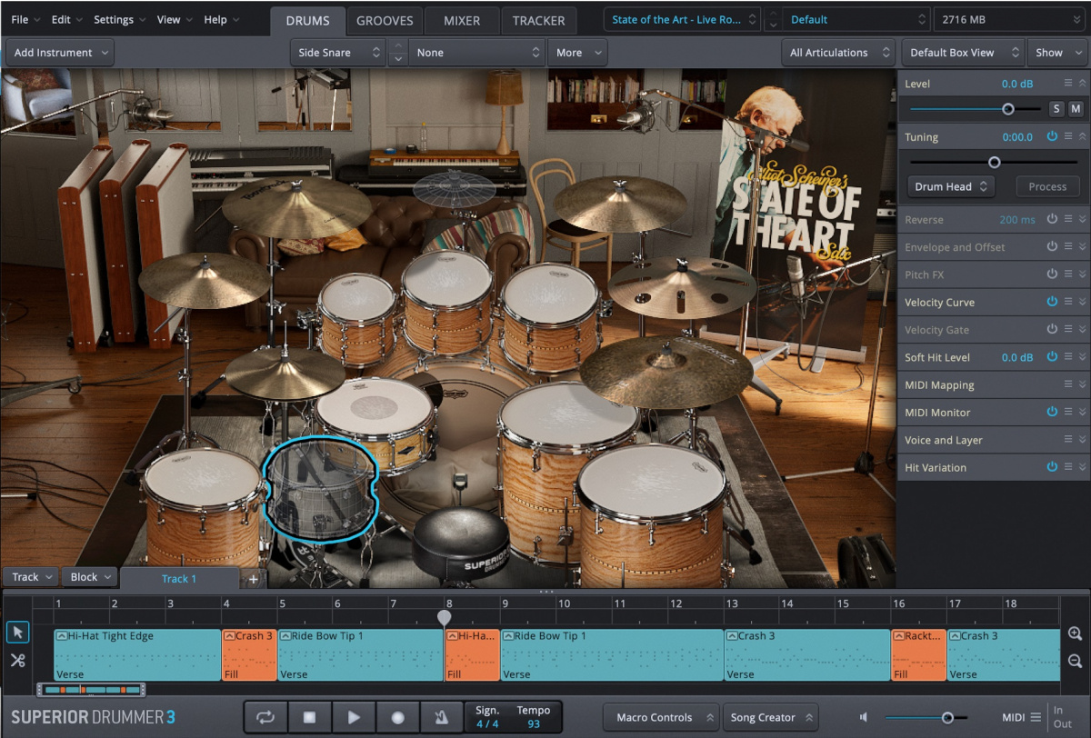Click the Process button in the Tuning section
Viewport: 1091px width, 738px height.
[1047, 186]
